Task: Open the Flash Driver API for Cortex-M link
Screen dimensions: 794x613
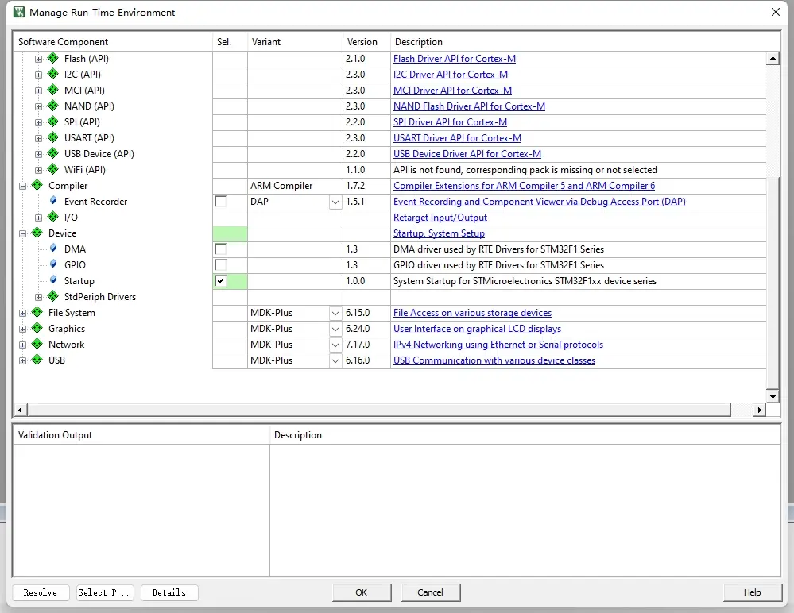Action: pyautogui.click(x=454, y=59)
